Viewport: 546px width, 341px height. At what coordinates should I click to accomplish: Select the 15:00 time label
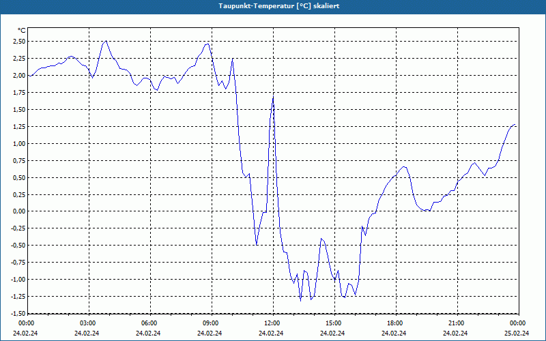[x=334, y=323]
